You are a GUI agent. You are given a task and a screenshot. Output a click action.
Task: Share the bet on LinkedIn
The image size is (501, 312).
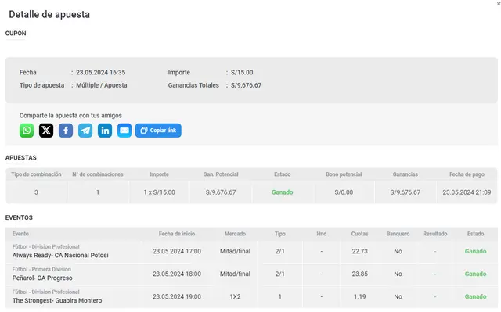105,131
